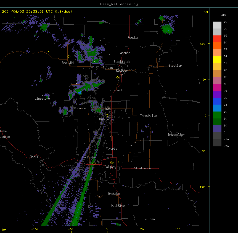238x233 pixels.
Task: Click the RedDeer city label
Action: coord(121,71)
